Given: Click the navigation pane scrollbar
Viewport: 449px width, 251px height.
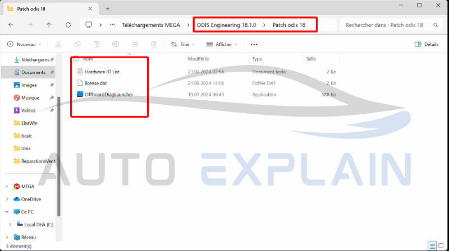Looking at the screenshot, I should pos(59,156).
